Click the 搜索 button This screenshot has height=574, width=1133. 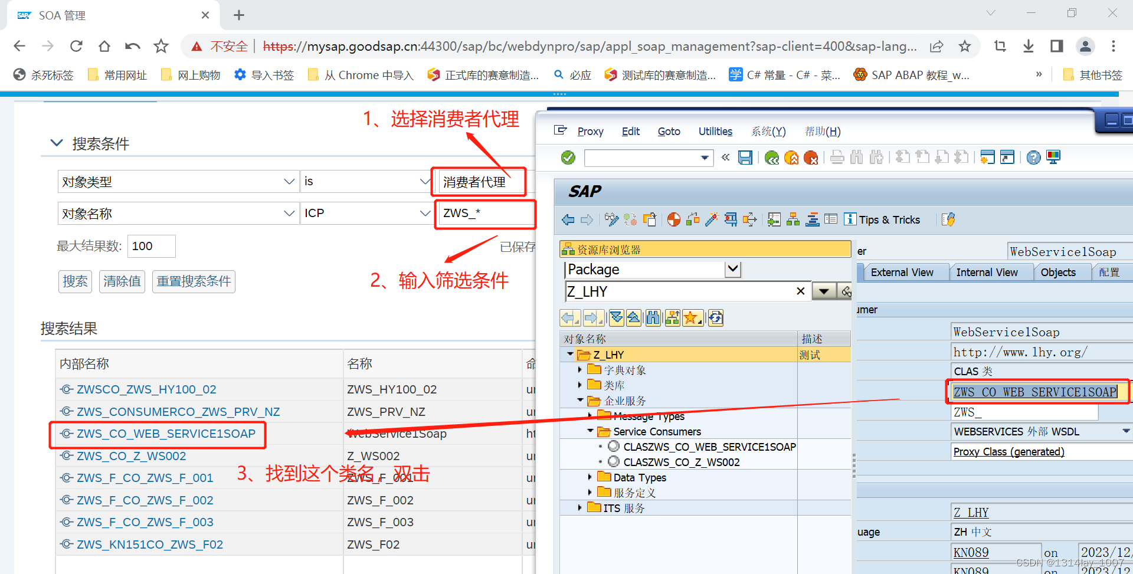[x=75, y=281]
